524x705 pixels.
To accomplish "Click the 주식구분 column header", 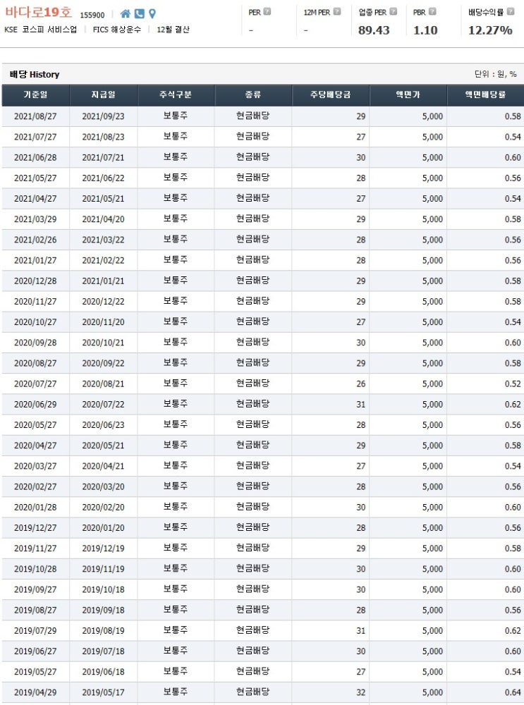I will point(176,95).
